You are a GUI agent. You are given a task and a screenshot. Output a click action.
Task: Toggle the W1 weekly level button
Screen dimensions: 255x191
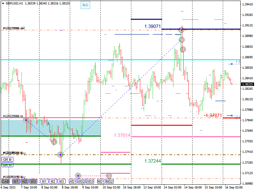tap(16, 181)
